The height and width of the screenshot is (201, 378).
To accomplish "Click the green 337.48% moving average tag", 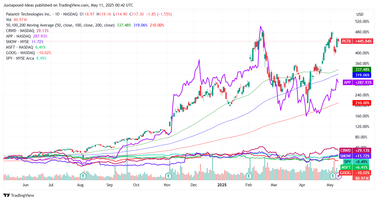I will (x=362, y=70).
